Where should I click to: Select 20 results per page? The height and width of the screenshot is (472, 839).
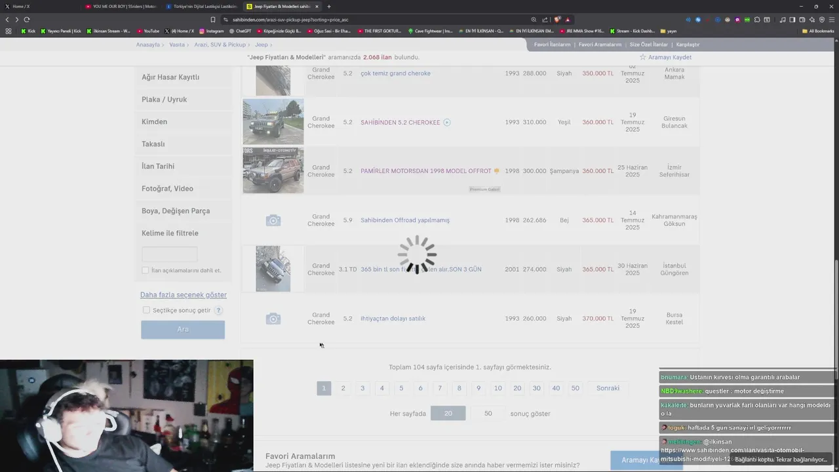448,413
